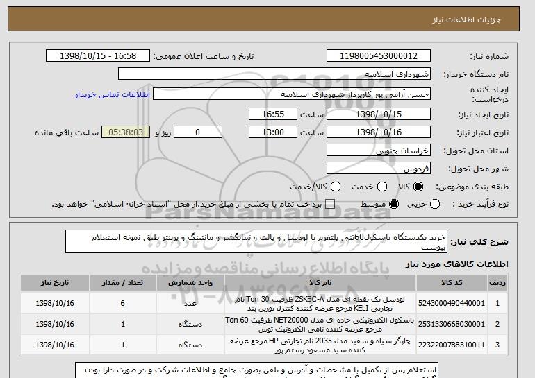The height and width of the screenshot is (378, 535).
Task: Click the remaining time countdown 05:38:03
Action: [126, 132]
